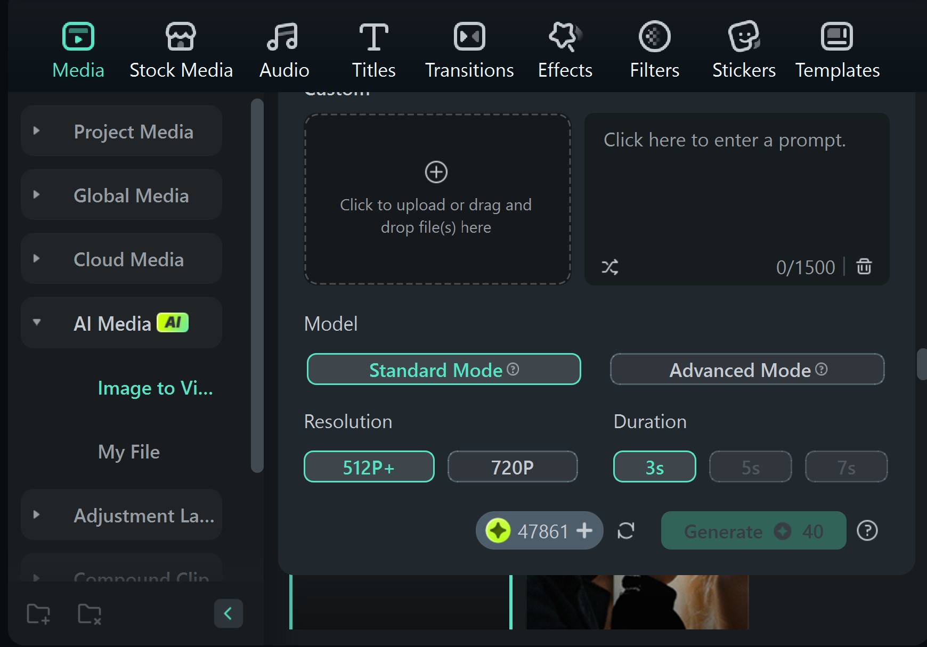This screenshot has height=647, width=927.
Task: Select Advanced Mode model
Action: click(747, 370)
